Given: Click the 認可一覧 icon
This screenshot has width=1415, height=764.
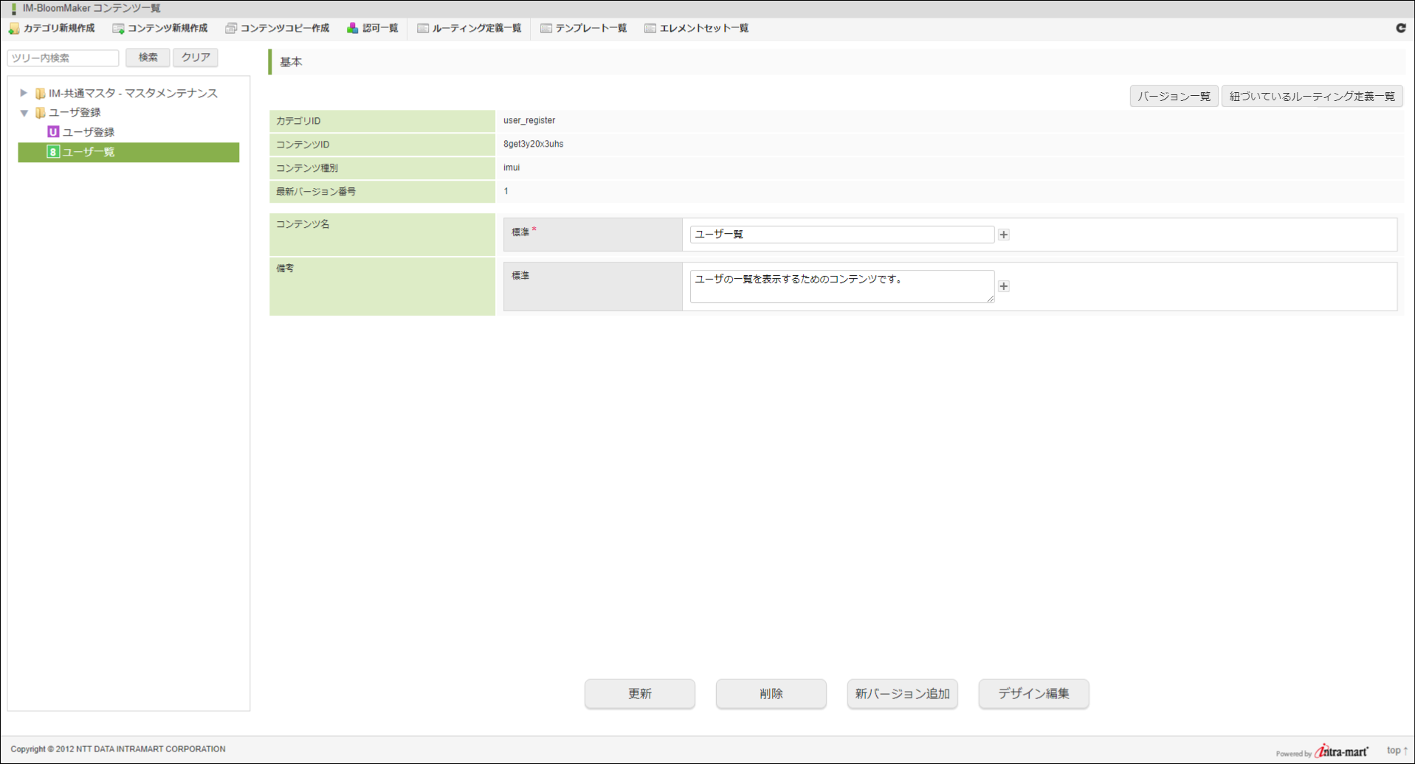Looking at the screenshot, I should tap(353, 29).
